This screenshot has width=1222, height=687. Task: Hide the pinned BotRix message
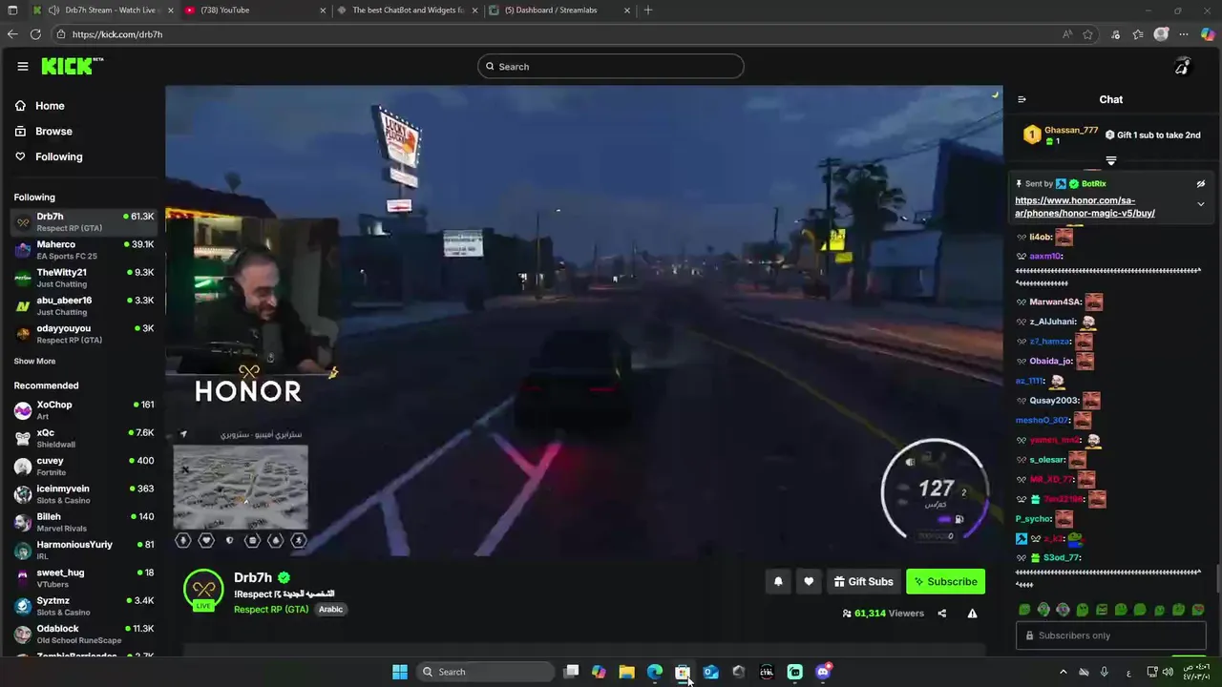[x=1201, y=183]
